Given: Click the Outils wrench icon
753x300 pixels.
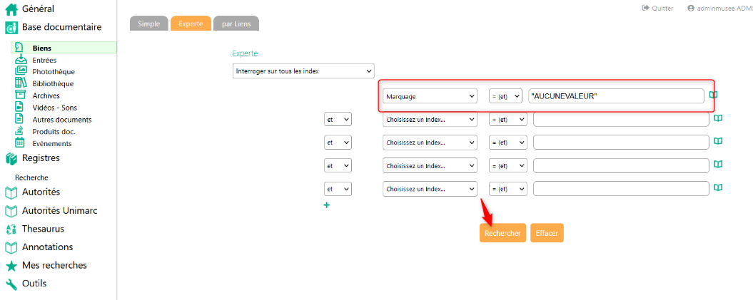Looking at the screenshot, I should (x=11, y=284).
